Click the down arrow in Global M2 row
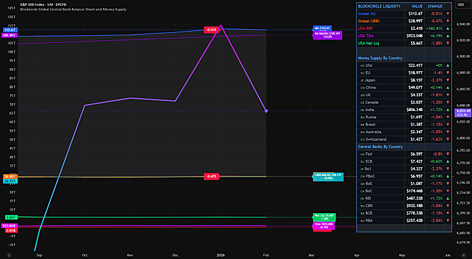472x259 pixels. click(x=448, y=14)
